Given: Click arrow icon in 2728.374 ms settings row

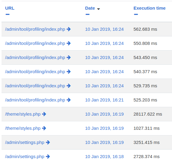Looking at the screenshot, I should [x=48, y=157].
